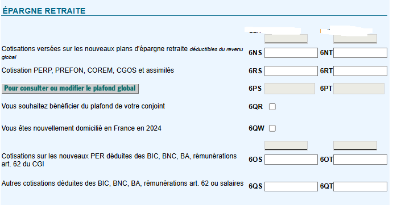Focus the 6OS new PER deduction field
Screen dimensions: 393x205
coord(291,160)
